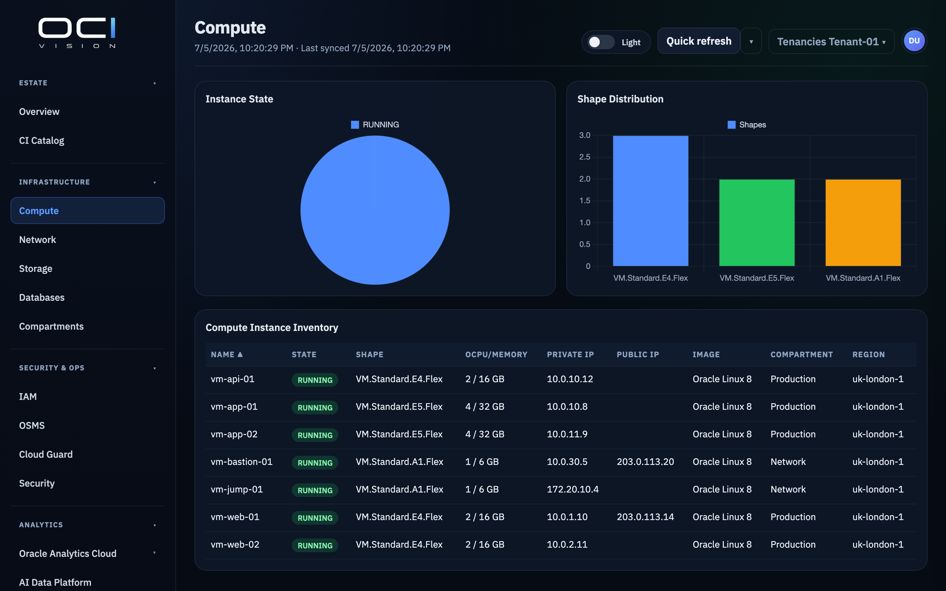Click the green VM.Standard.E5.Flex bar

pyautogui.click(x=757, y=223)
